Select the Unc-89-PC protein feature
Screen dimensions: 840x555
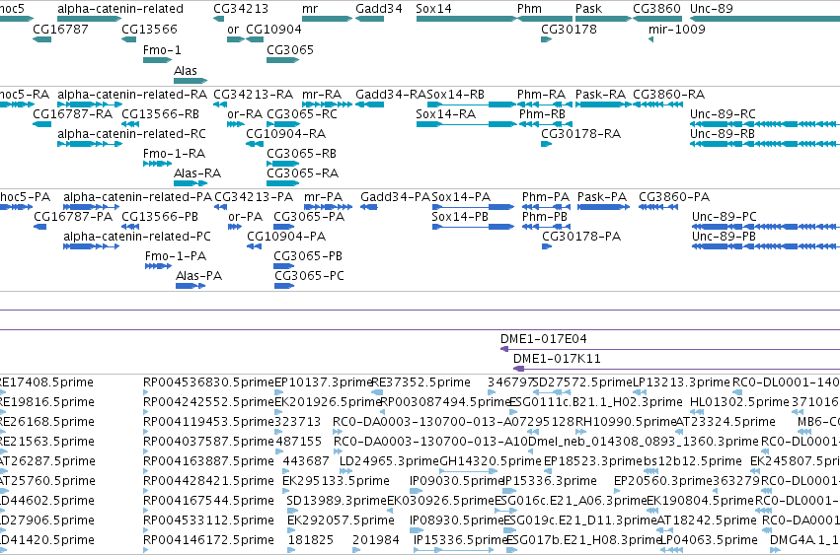(x=766, y=227)
